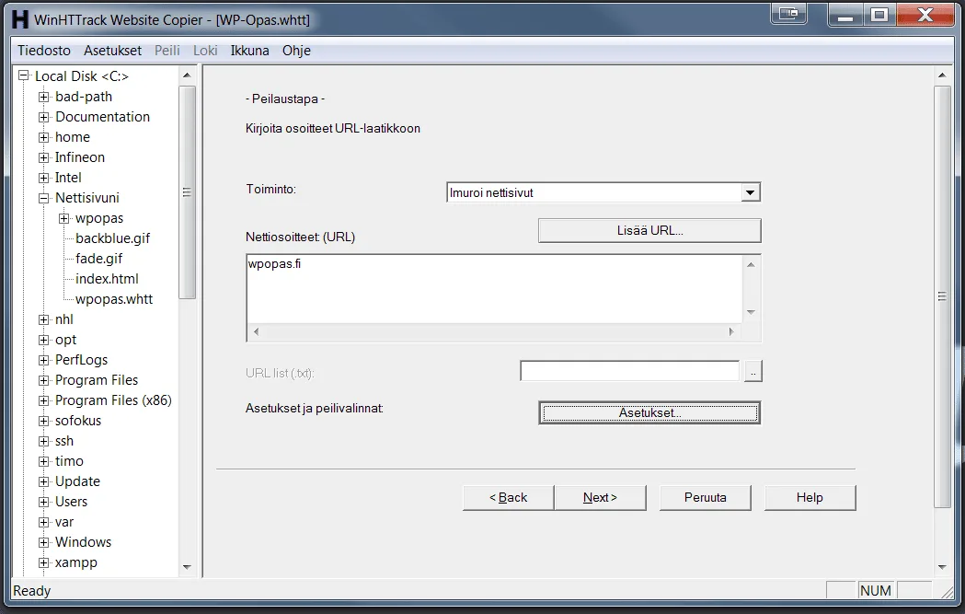965x614 pixels.
Task: Click into the URL text area with wpopas.fi
Action: point(494,289)
